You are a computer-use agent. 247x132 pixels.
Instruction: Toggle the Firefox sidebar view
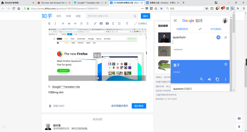212,9
